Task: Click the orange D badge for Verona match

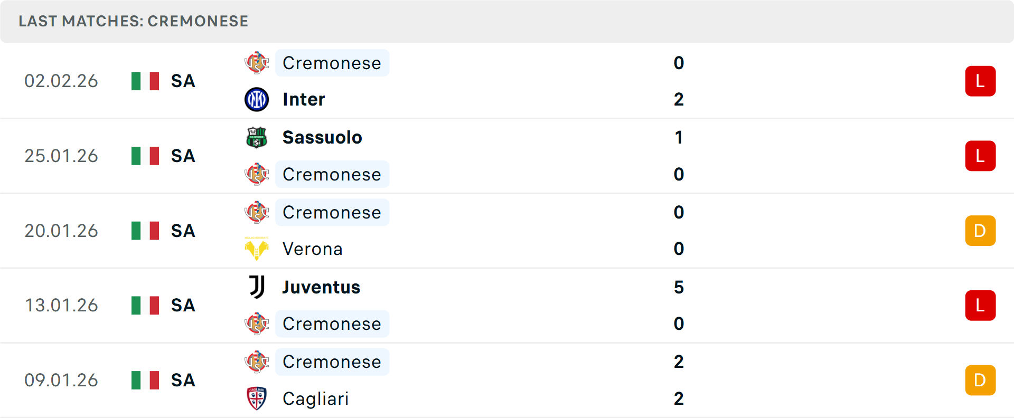Action: point(980,231)
